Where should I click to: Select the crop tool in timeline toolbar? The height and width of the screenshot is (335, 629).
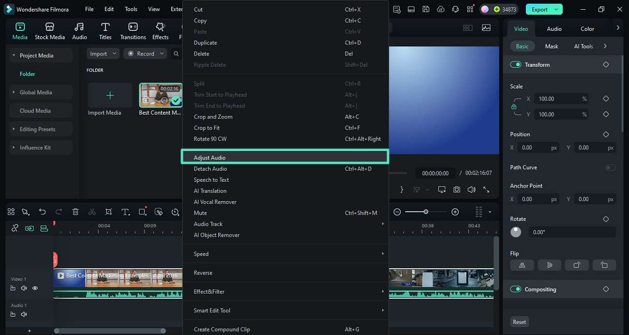click(x=108, y=212)
